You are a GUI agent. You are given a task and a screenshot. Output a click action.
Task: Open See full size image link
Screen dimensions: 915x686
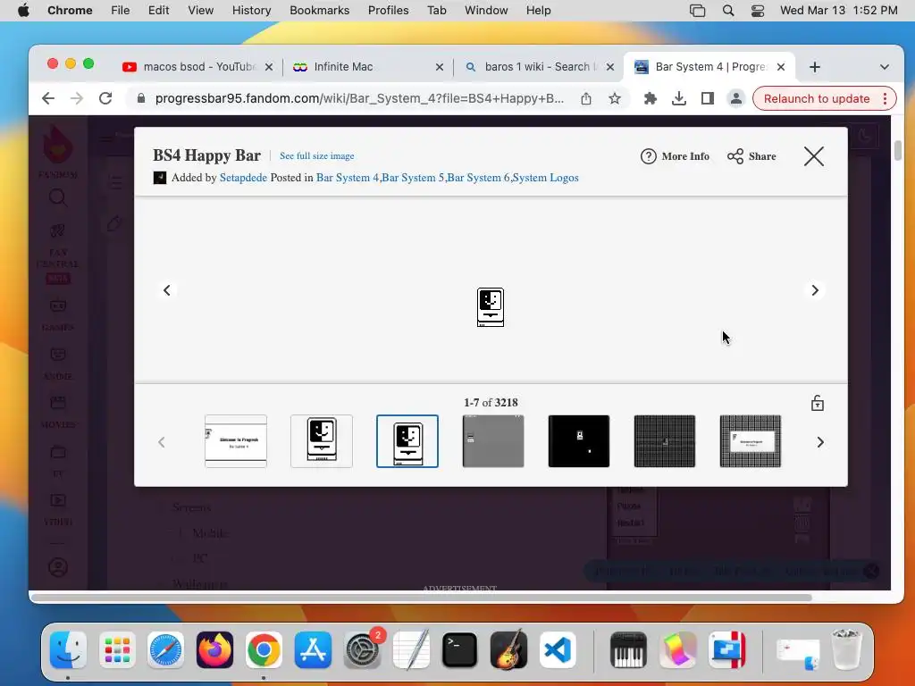317,155
